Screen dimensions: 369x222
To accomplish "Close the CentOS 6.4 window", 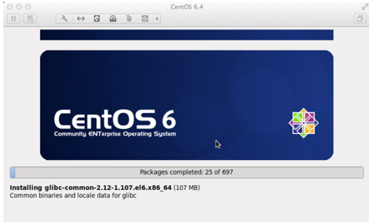I will click(10, 7).
